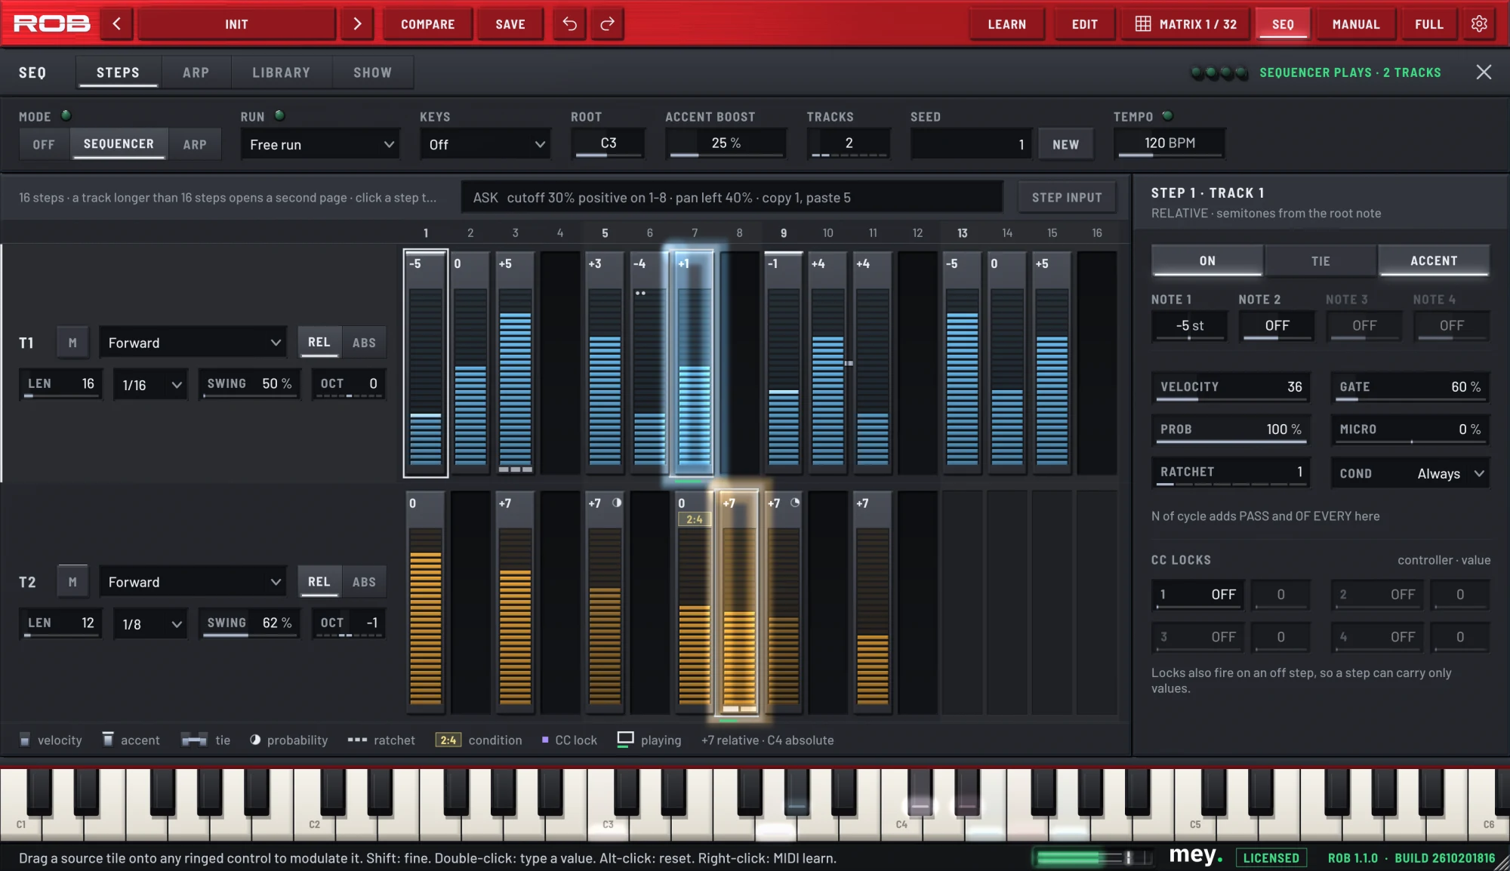Toggle the step ACCENT button
This screenshot has width=1510, height=871.
[1434, 260]
